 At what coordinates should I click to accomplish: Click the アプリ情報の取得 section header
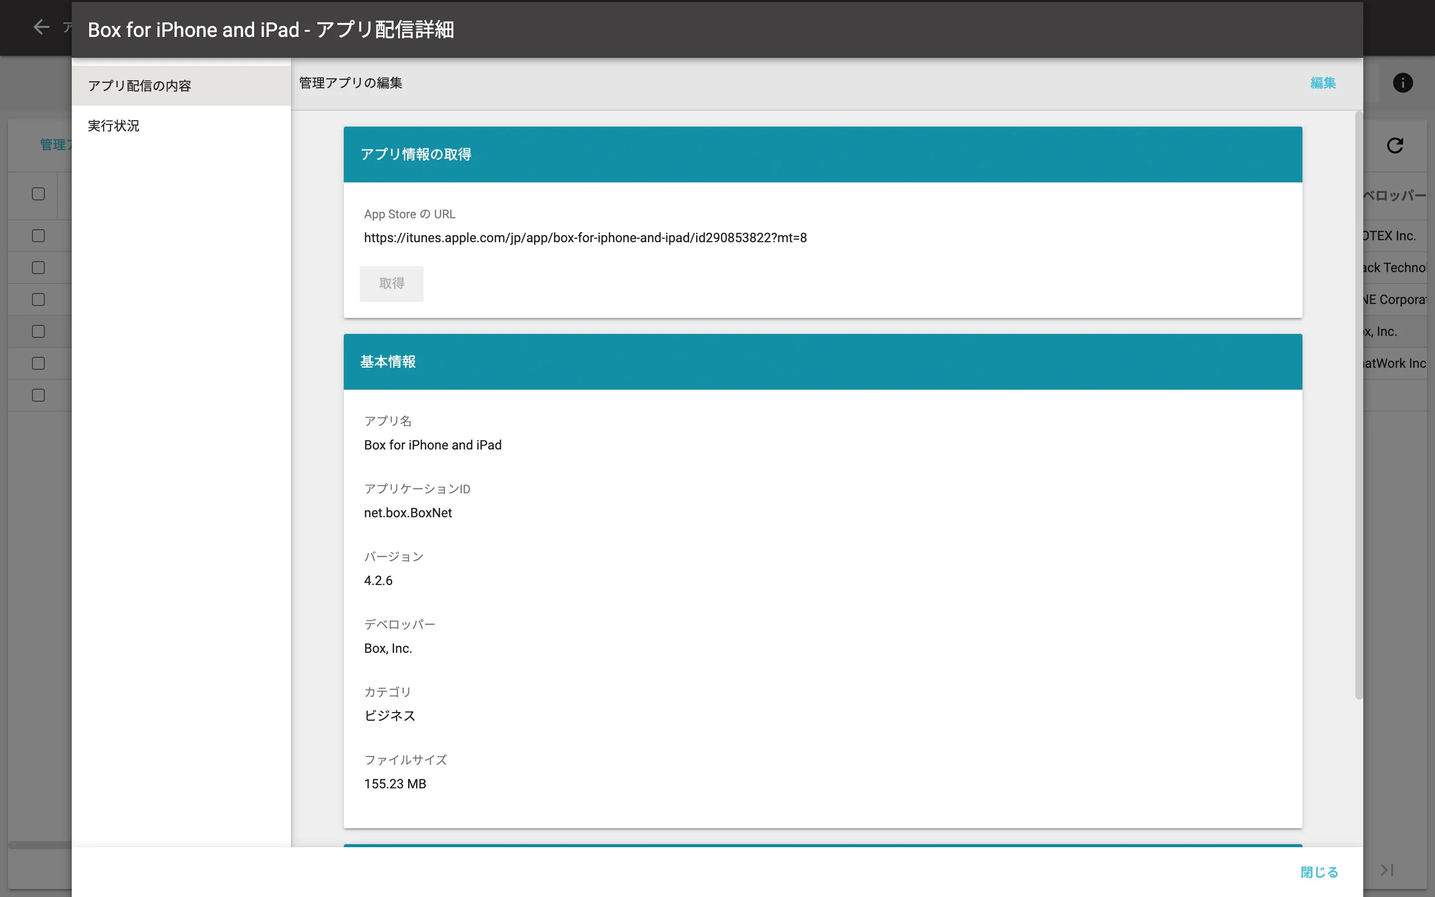pos(823,154)
